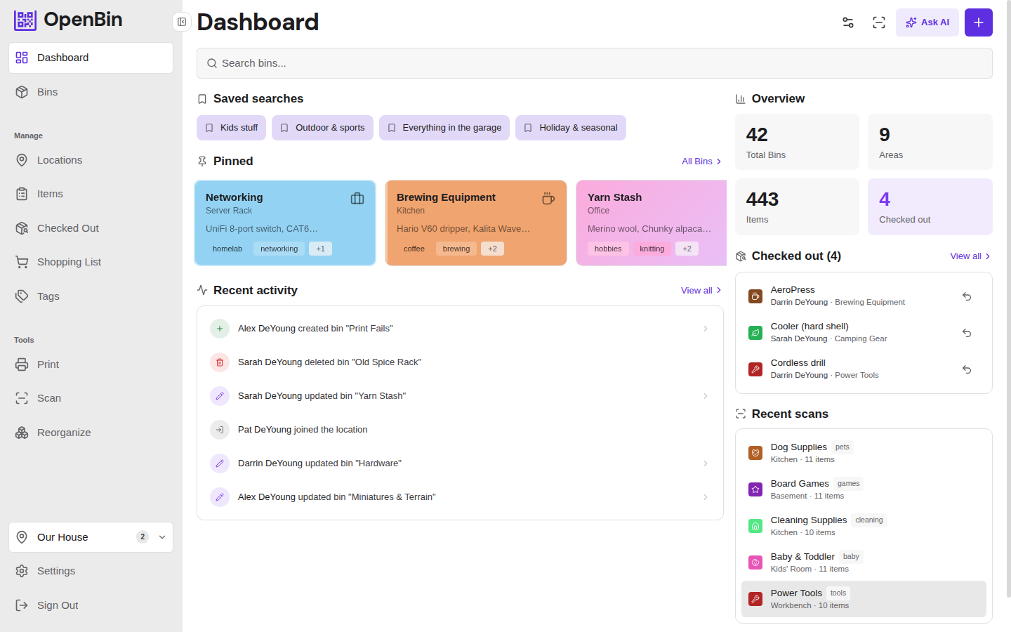Viewport: 1011px width, 632px height.
Task: Open the Total Bins overview card
Action: pyautogui.click(x=797, y=142)
